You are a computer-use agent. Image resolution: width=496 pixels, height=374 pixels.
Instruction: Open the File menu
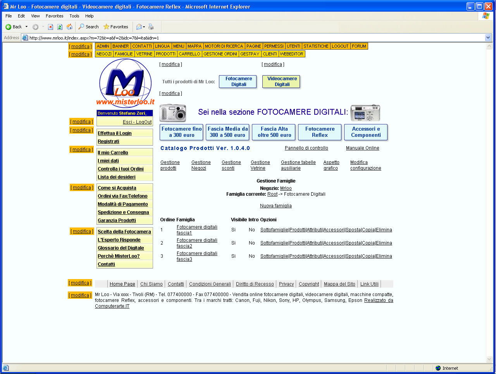9,16
